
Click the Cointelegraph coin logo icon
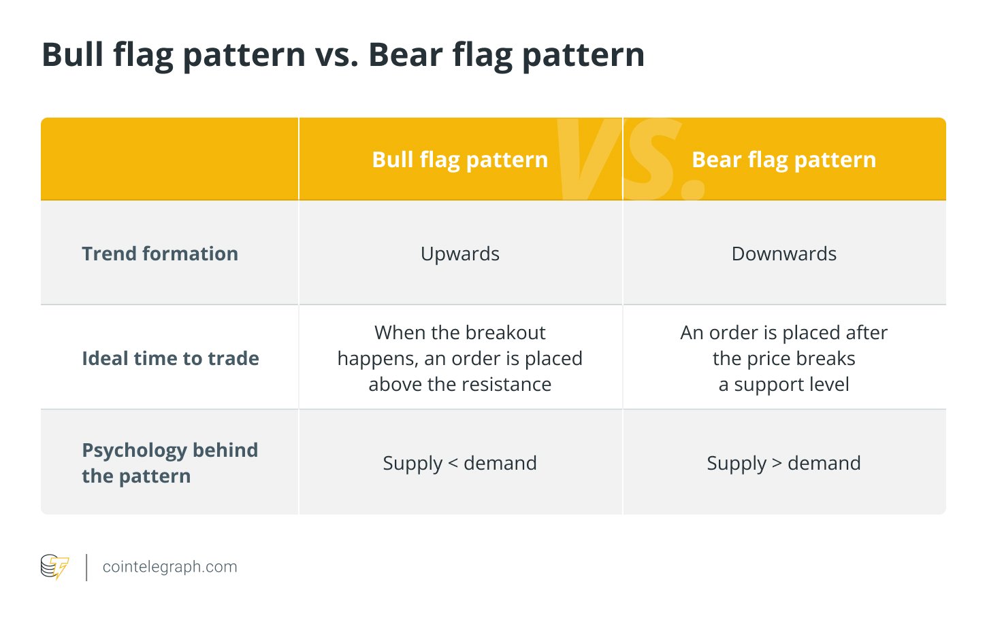54,567
